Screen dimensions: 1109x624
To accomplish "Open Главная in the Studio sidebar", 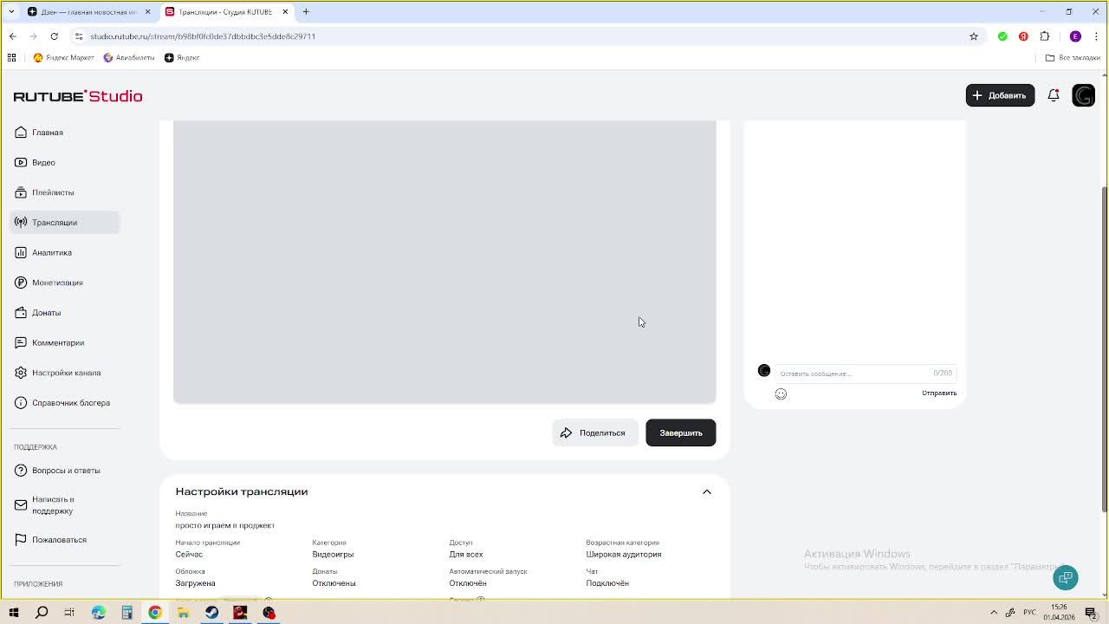I will pos(65,133).
